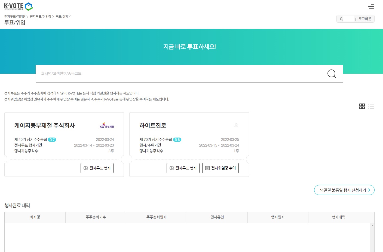Click the 하이트진로 card title
383x252 pixels.
click(x=153, y=126)
